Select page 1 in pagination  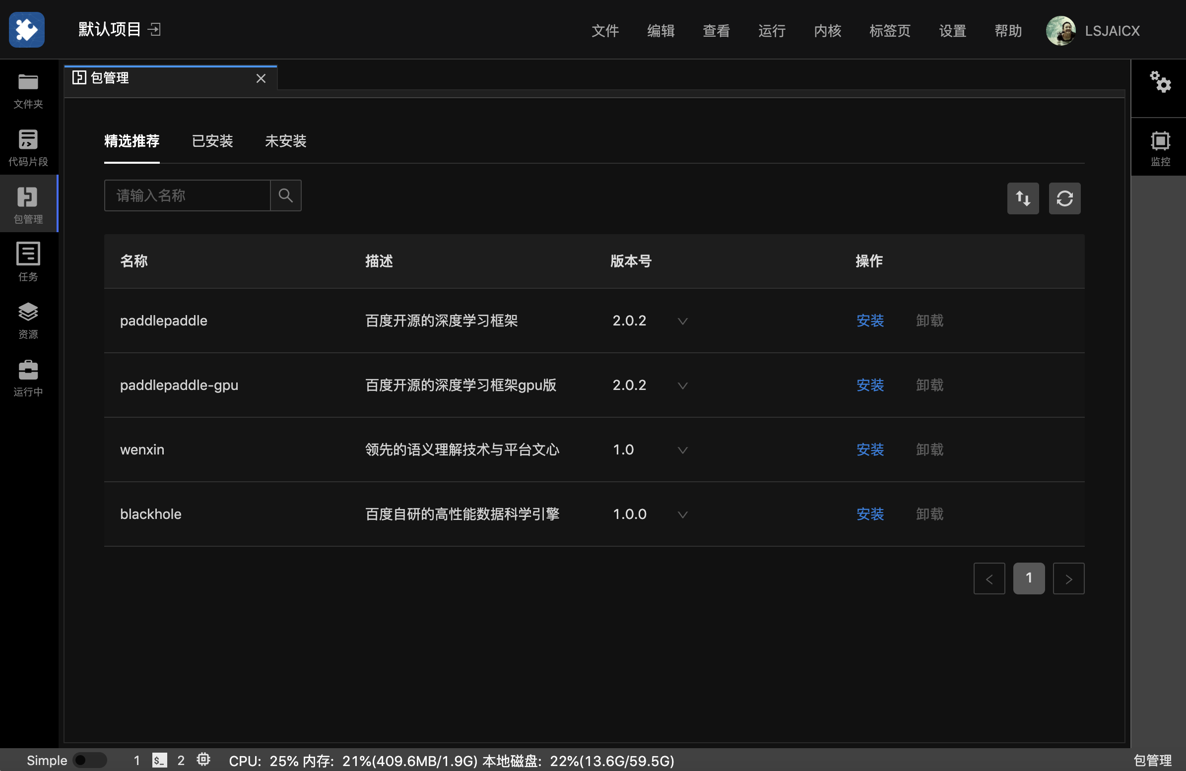[1029, 578]
